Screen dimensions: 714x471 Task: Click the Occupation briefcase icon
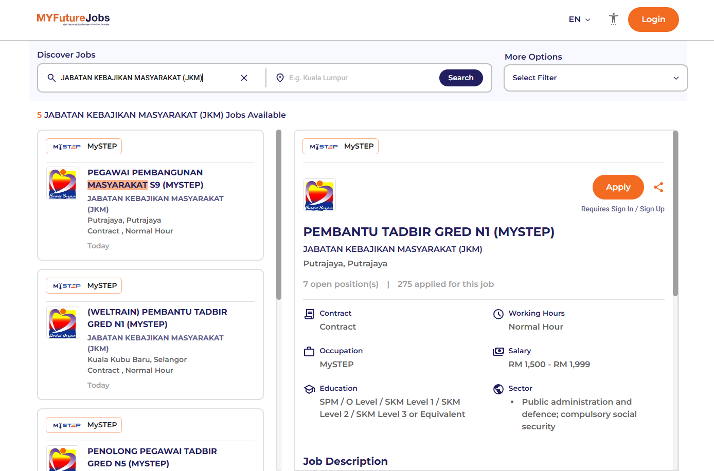[x=309, y=352]
